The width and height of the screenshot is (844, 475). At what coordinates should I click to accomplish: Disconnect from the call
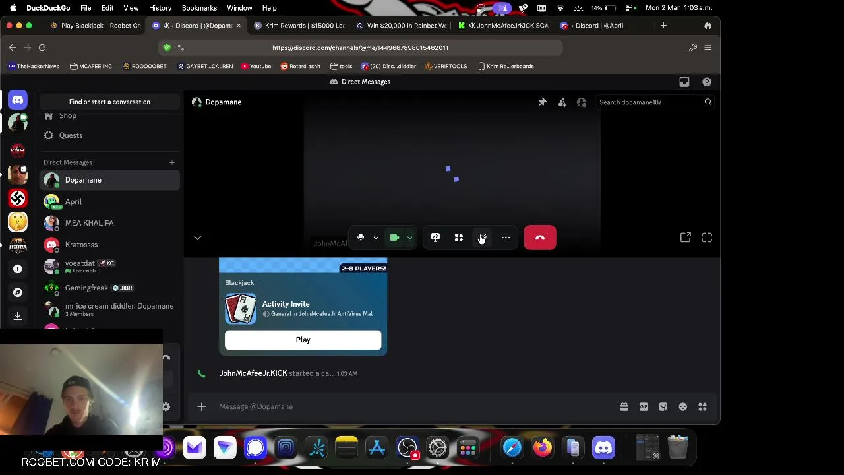(x=540, y=237)
